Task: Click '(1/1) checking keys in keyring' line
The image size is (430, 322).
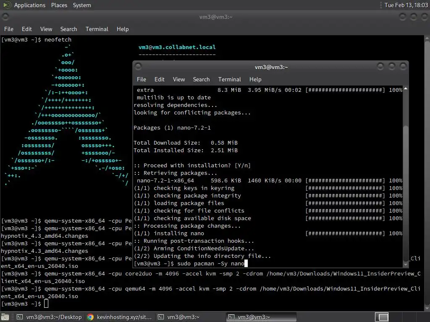Action: click(x=184, y=188)
